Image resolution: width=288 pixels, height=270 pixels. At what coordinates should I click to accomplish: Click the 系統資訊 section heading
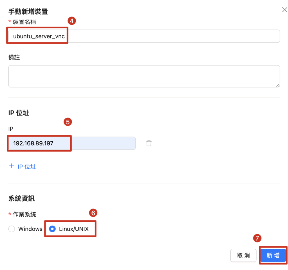pyautogui.click(x=22, y=199)
